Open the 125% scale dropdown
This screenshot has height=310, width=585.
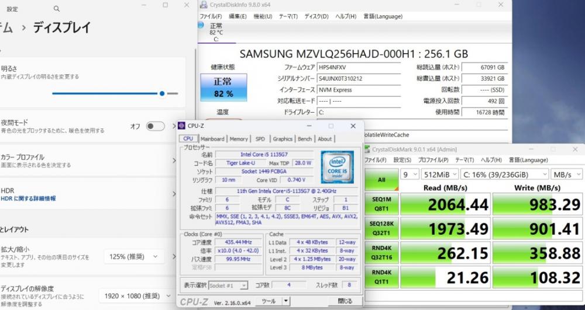(134, 256)
